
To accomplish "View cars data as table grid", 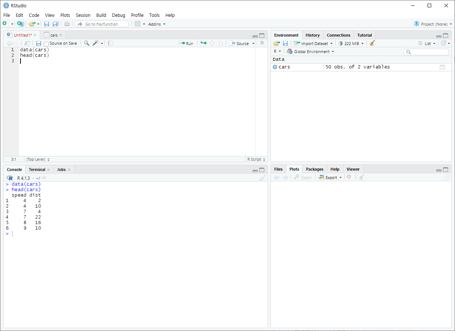I will tap(442, 67).
